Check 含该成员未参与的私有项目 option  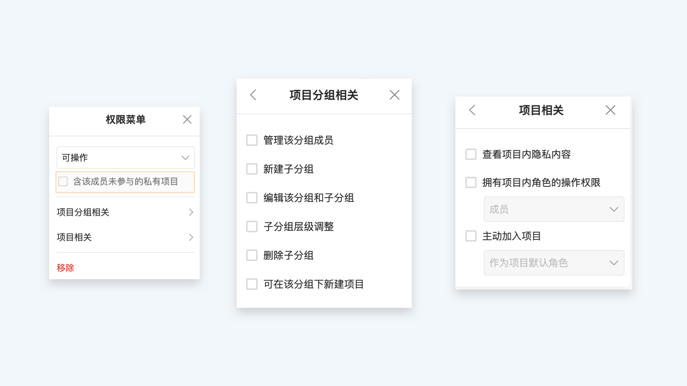click(63, 182)
